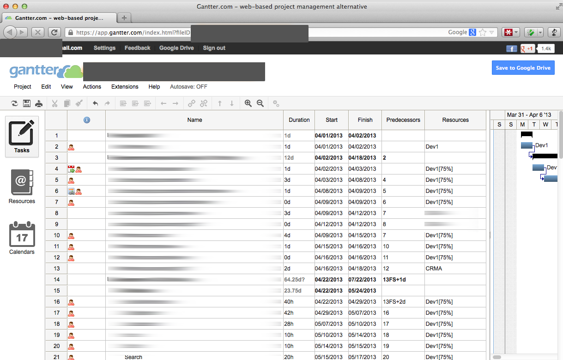Select the Gantter.com browser tab

[x=59, y=18]
